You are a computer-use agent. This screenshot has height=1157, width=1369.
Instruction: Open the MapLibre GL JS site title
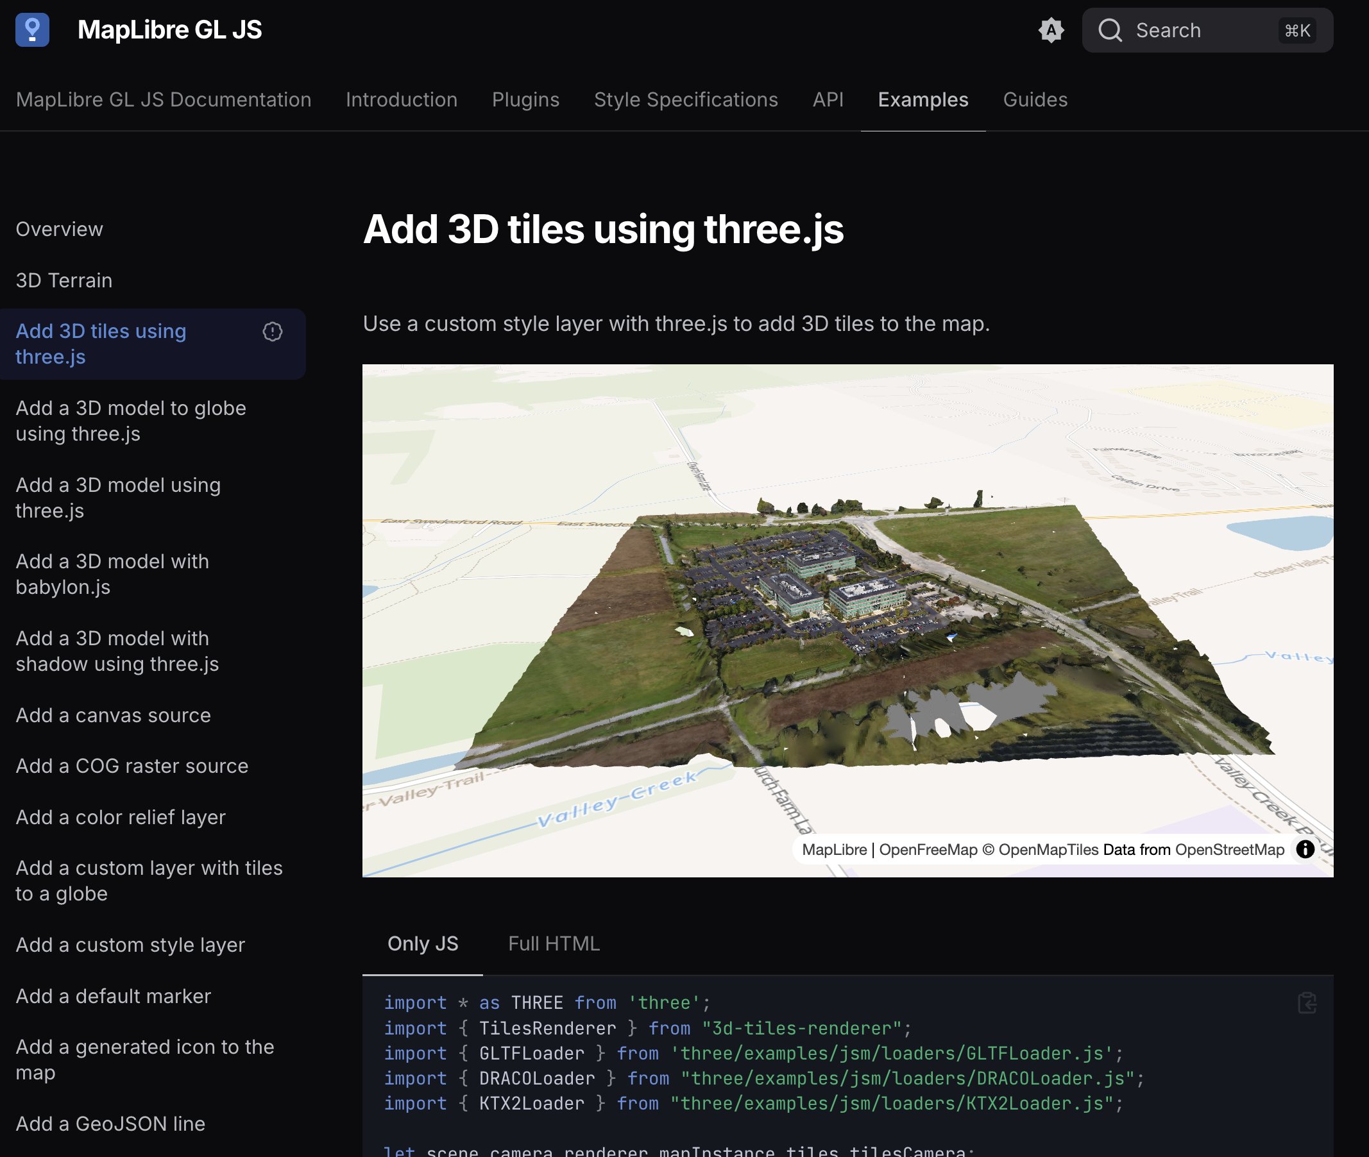pyautogui.click(x=170, y=30)
